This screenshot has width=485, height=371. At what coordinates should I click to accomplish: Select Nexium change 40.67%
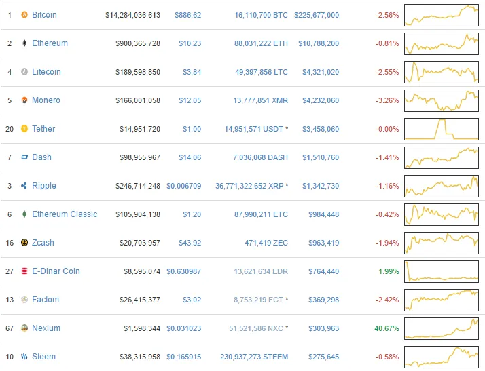click(387, 328)
